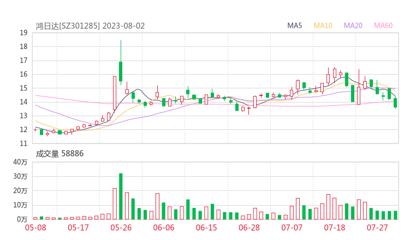Click the 06-28 date axis label
This screenshot has height=240, width=404.
[x=249, y=227]
